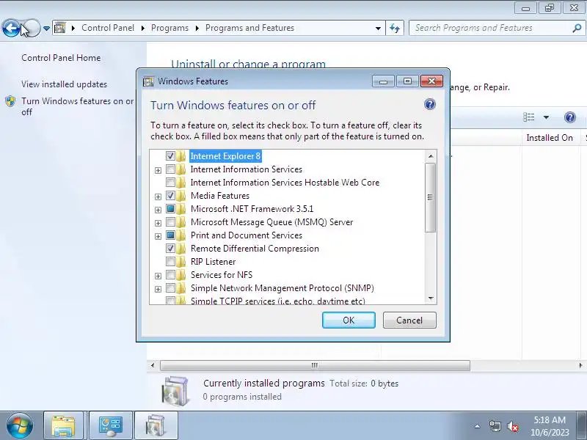Image resolution: width=587 pixels, height=440 pixels.
Task: Uncheck Remote Differential Compression checkbox
Action: [x=170, y=248]
